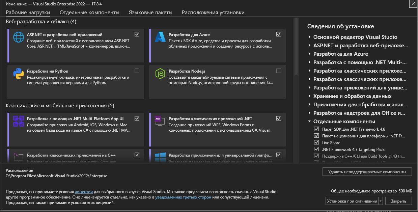
Task: Uncheck .NET Framework 4.7 Targeting Pack
Action: (316, 149)
